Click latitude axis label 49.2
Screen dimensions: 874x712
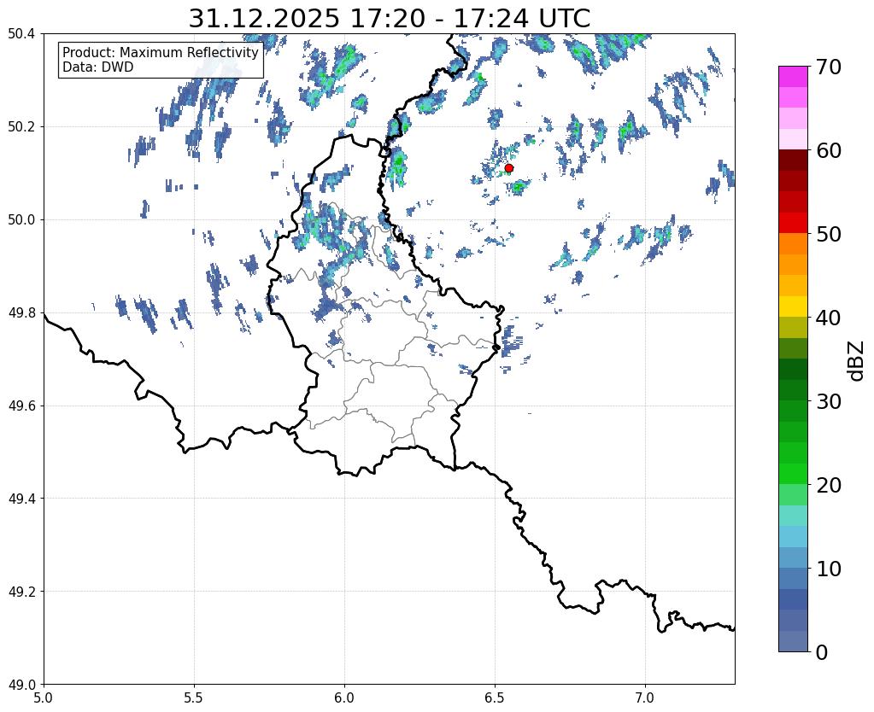click(x=21, y=591)
